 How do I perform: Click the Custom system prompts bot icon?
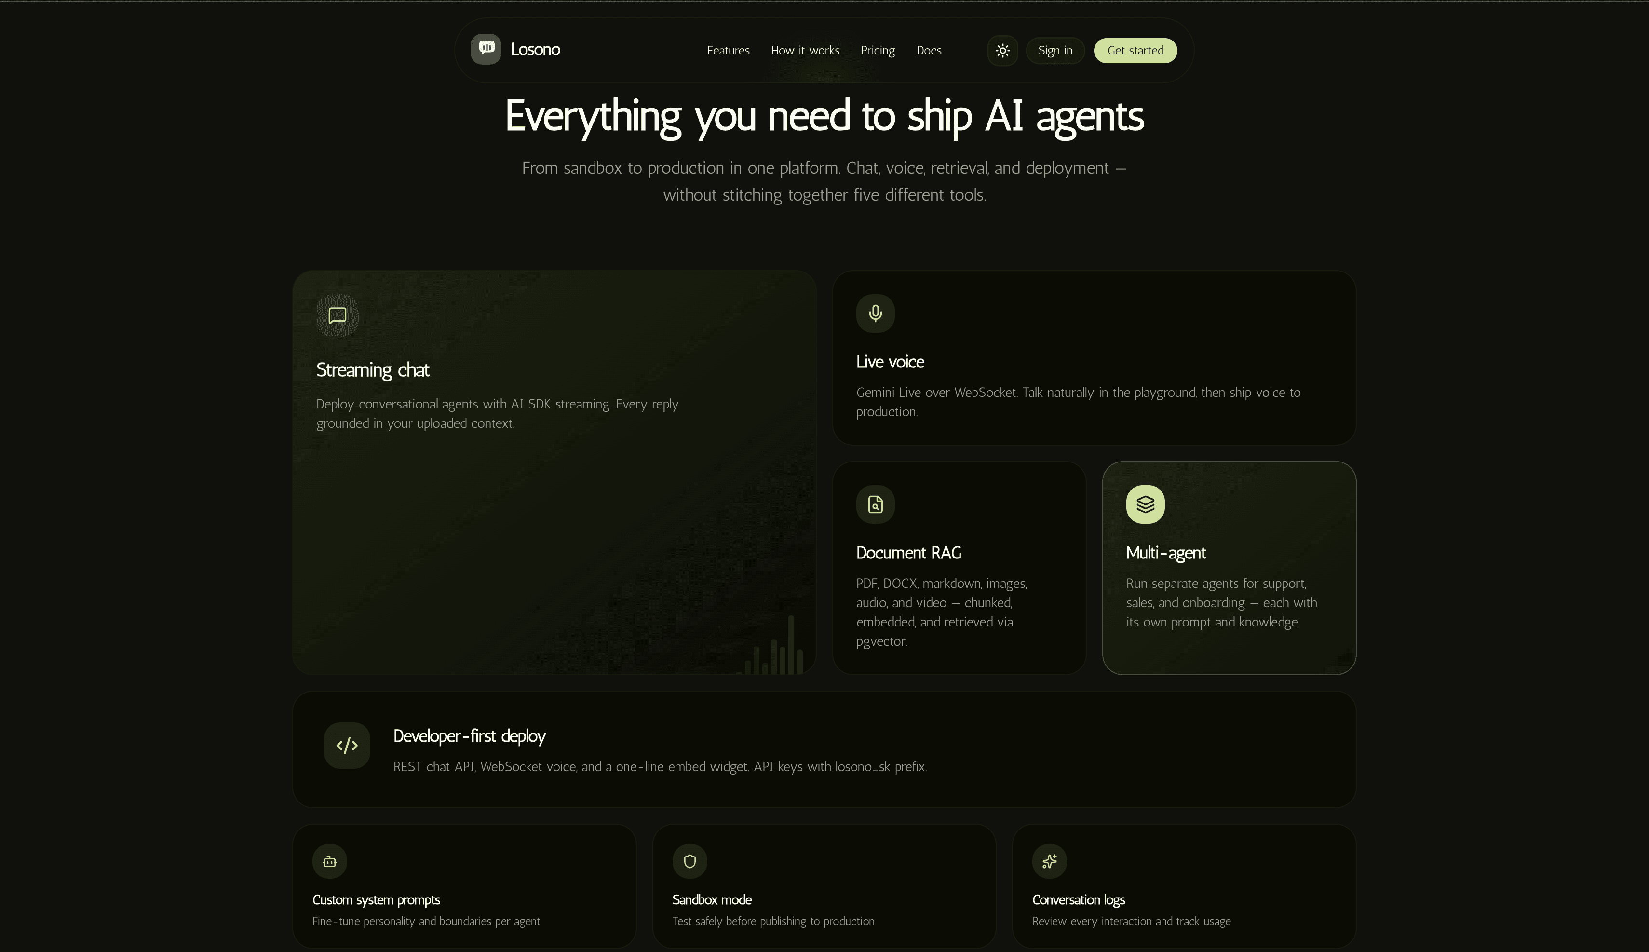(x=329, y=861)
